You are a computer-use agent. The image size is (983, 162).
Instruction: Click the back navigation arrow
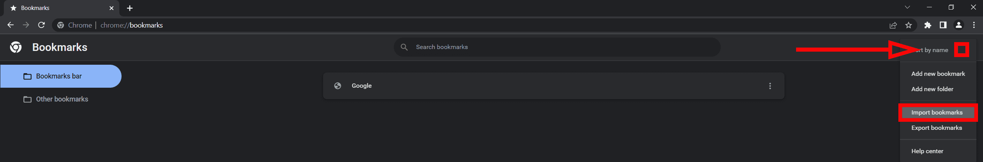tap(10, 25)
